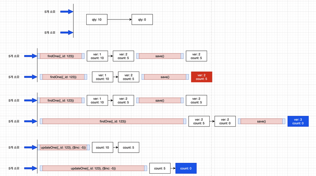Click the "count: 5" box pointing to blue count: 0
Screen dimensions: 316x176
coord(160,168)
